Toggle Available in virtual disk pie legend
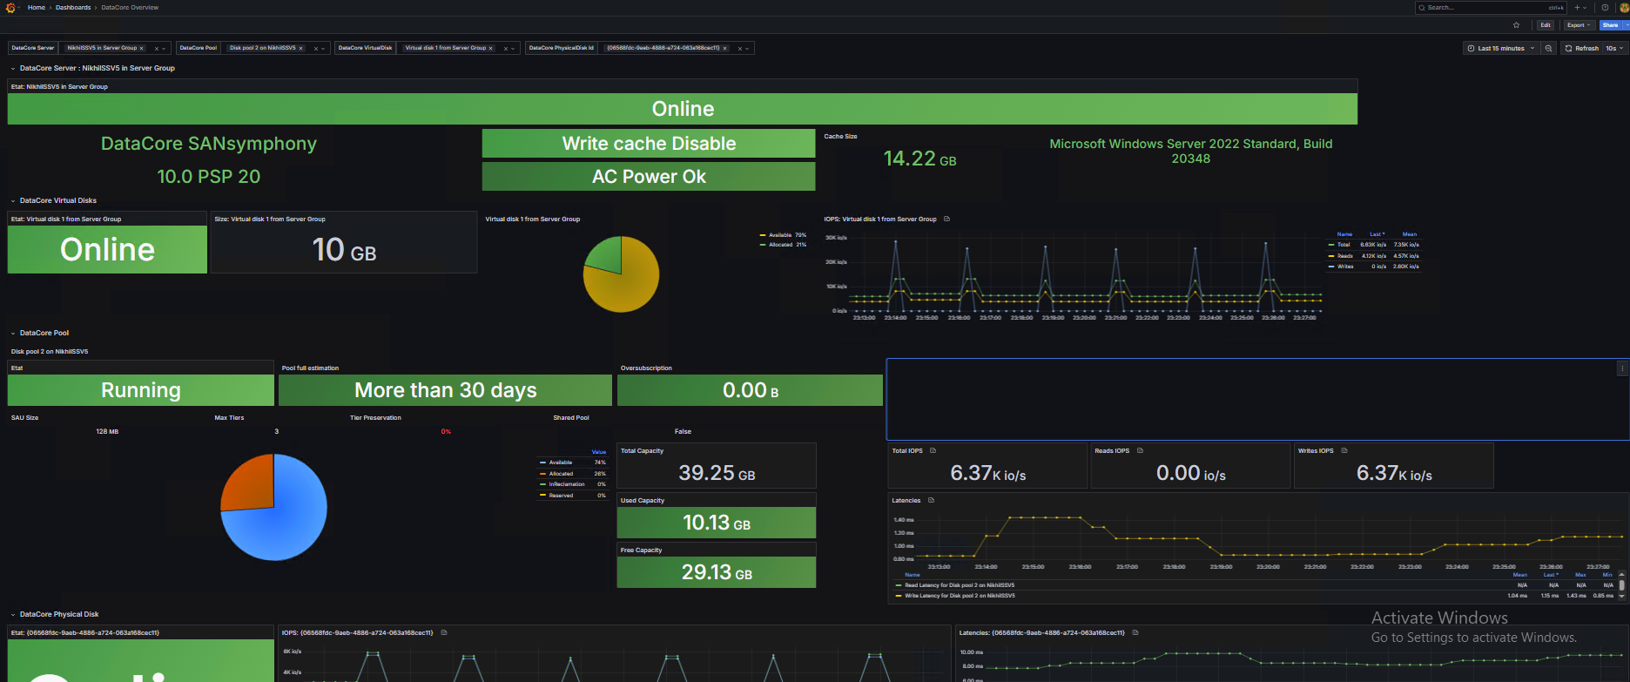The image size is (1630, 682). [780, 235]
